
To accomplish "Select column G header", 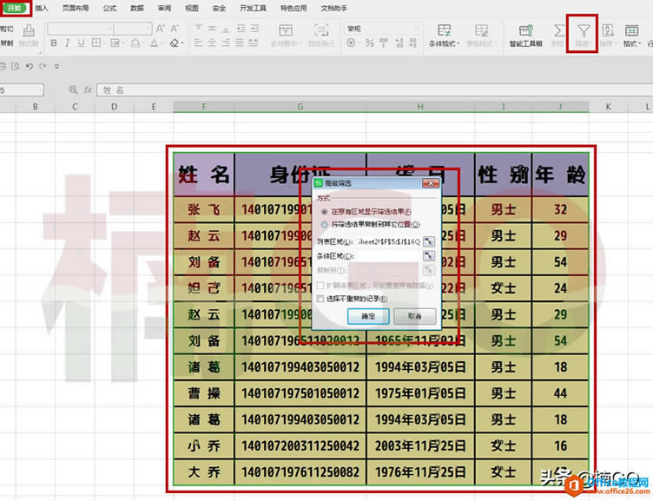I will click(x=300, y=107).
